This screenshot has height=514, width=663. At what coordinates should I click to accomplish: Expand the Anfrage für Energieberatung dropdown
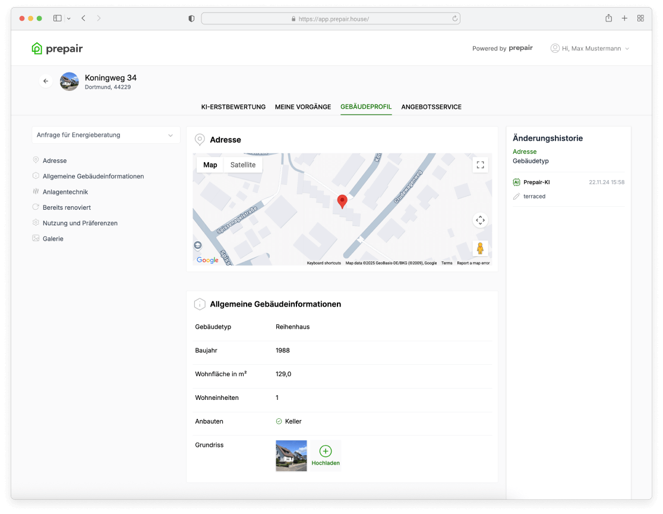click(106, 135)
